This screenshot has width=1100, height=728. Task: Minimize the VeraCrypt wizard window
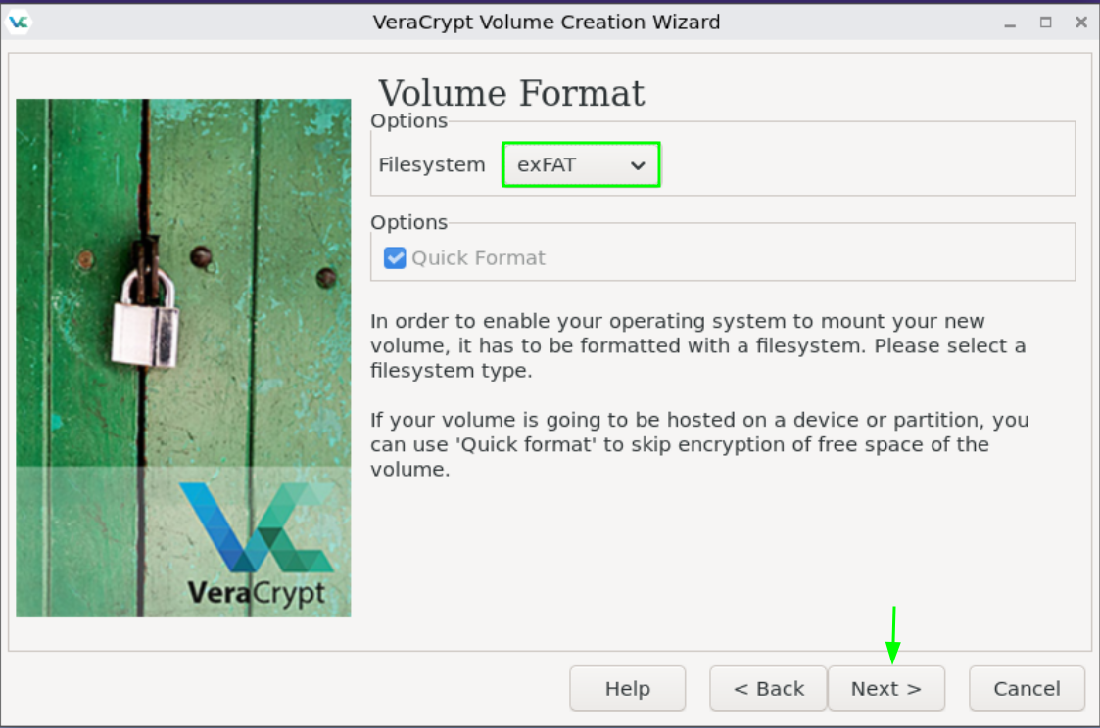1010,23
